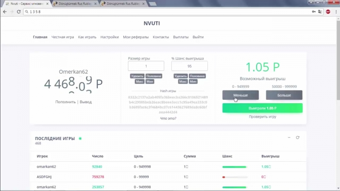Open the Как играть page

coord(87,37)
